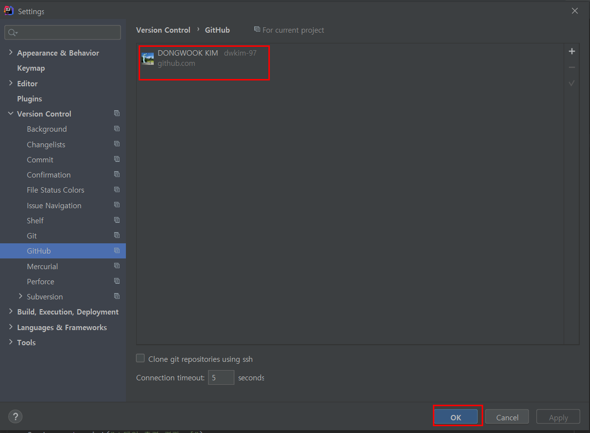Expand Languages & Frameworks section
This screenshot has width=590, height=433.
click(x=11, y=327)
